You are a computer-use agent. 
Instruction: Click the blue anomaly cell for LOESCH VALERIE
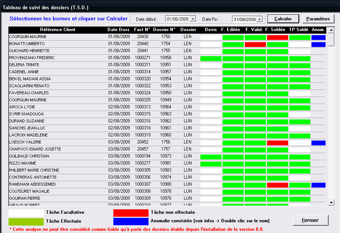point(318,143)
